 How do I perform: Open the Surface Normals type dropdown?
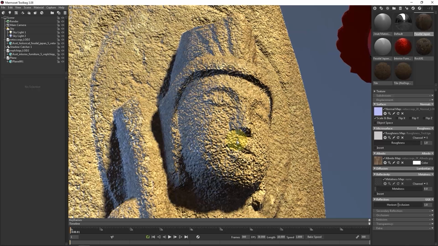point(427,104)
